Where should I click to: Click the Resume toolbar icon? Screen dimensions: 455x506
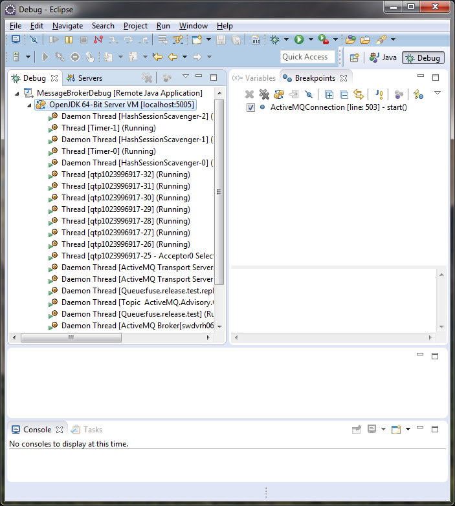pos(54,39)
